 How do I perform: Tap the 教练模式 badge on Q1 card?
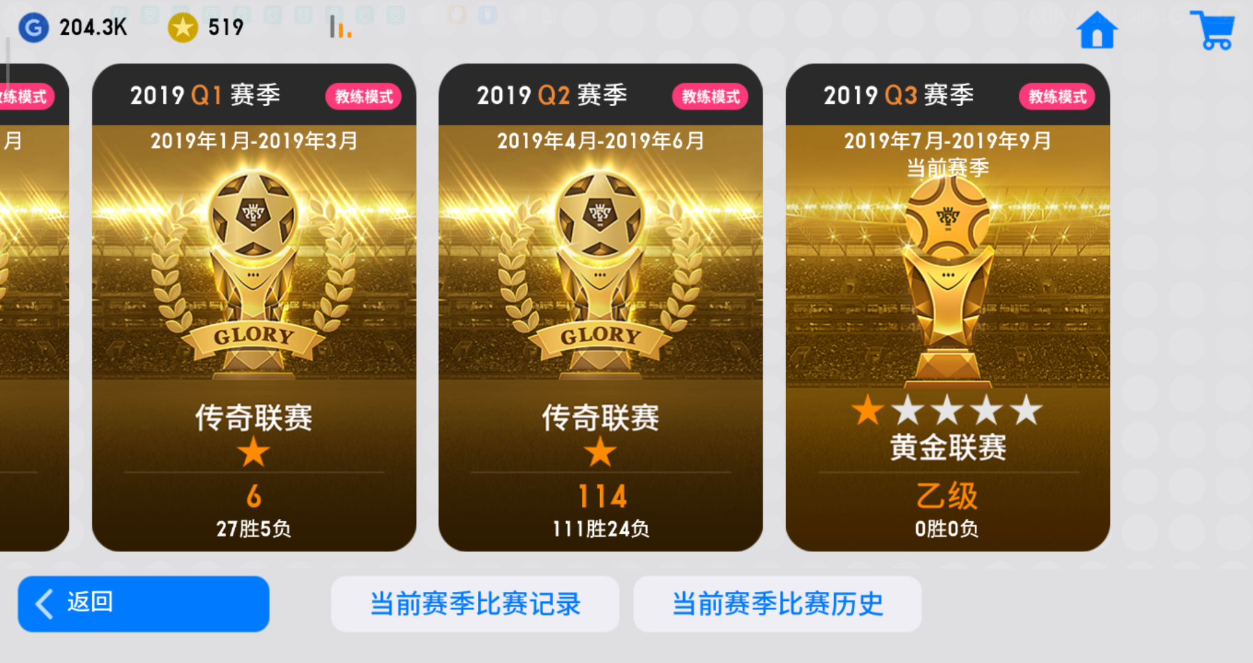(x=364, y=96)
